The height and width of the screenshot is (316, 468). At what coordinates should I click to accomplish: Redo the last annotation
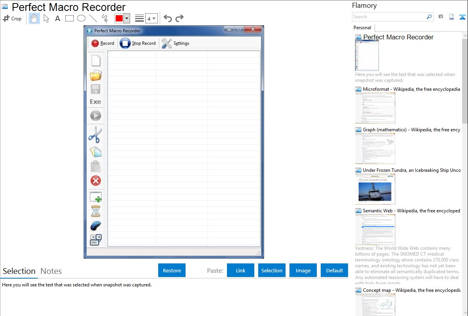coord(179,18)
